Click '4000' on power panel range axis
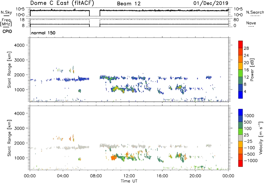The height and width of the screenshot is (183, 264). pyautogui.click(x=19, y=45)
